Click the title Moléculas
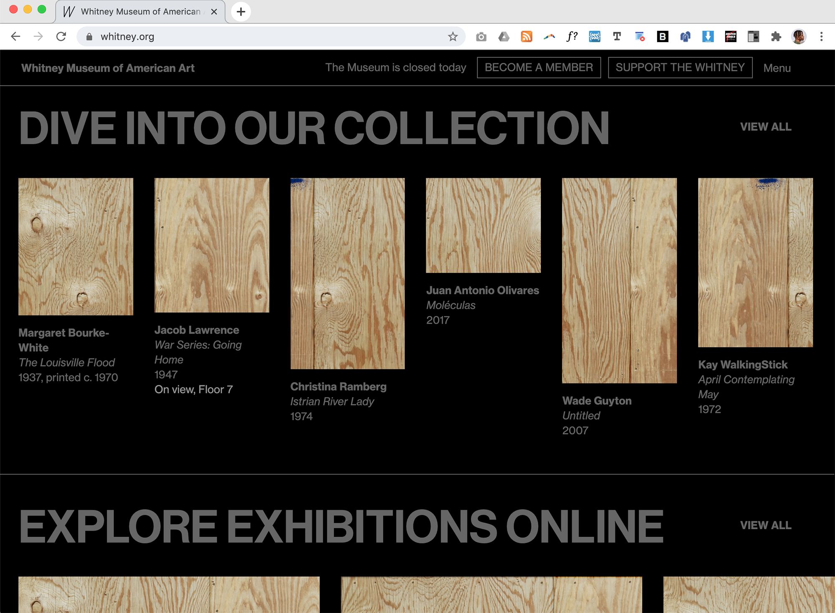Viewport: 835px width, 613px height. [x=451, y=305]
